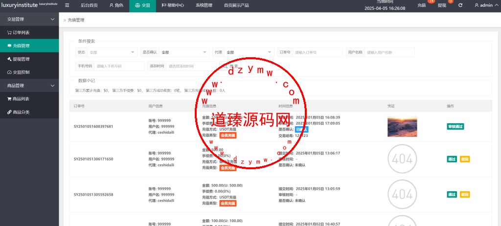
Task: Click the luxuryinstitute logo
Action: point(29,5)
